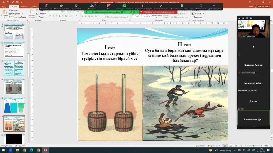Redo action in quick access toolbar

(x=13, y=2)
